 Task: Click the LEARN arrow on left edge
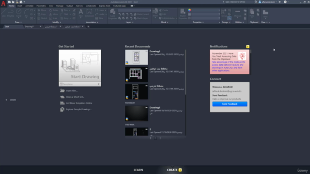pyautogui.click(x=6, y=100)
